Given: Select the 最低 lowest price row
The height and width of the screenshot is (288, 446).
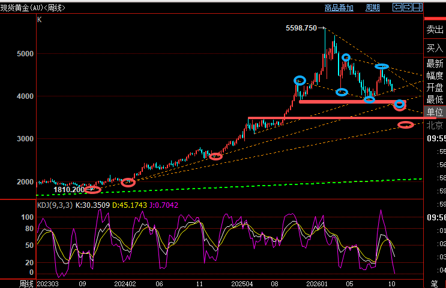Looking at the screenshot, I should click(435, 99).
